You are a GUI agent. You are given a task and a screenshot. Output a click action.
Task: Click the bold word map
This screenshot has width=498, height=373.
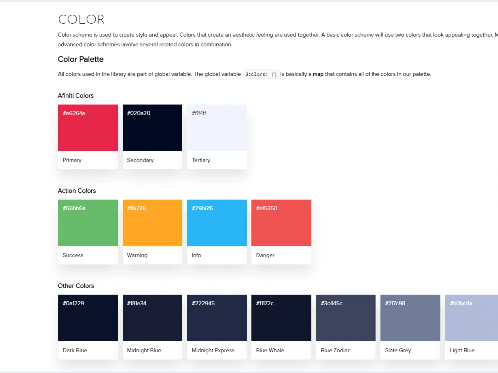pos(318,74)
